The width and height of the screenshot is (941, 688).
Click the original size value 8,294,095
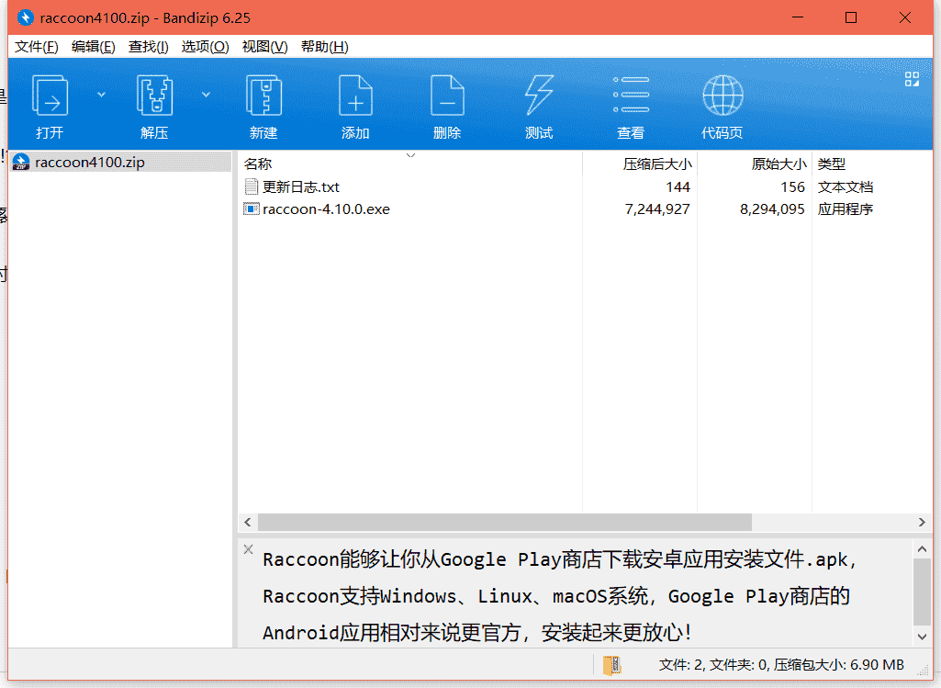[x=772, y=209]
